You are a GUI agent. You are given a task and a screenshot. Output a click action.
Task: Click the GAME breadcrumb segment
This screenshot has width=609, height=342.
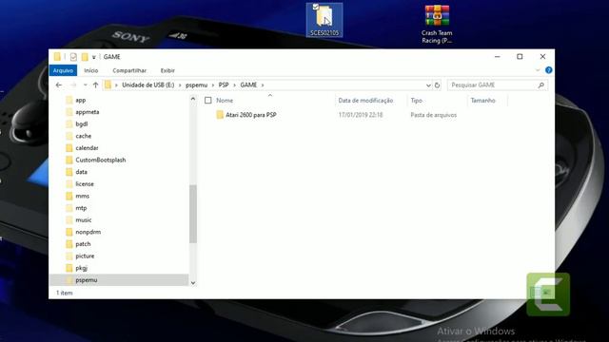point(248,85)
